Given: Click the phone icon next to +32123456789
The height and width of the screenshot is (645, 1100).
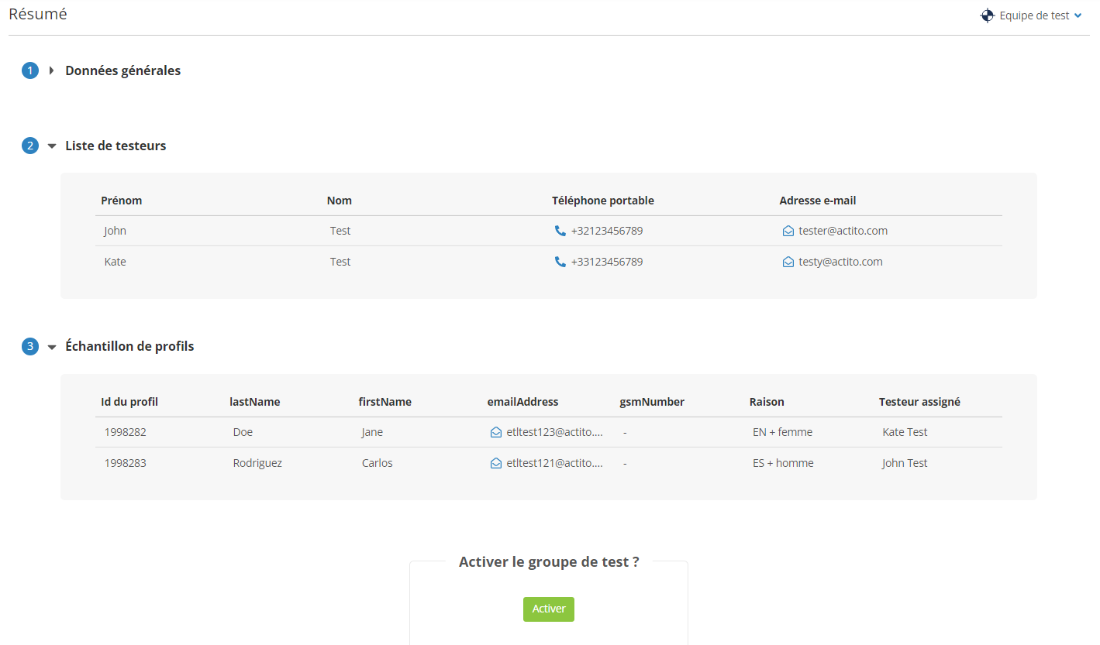Looking at the screenshot, I should tap(560, 231).
